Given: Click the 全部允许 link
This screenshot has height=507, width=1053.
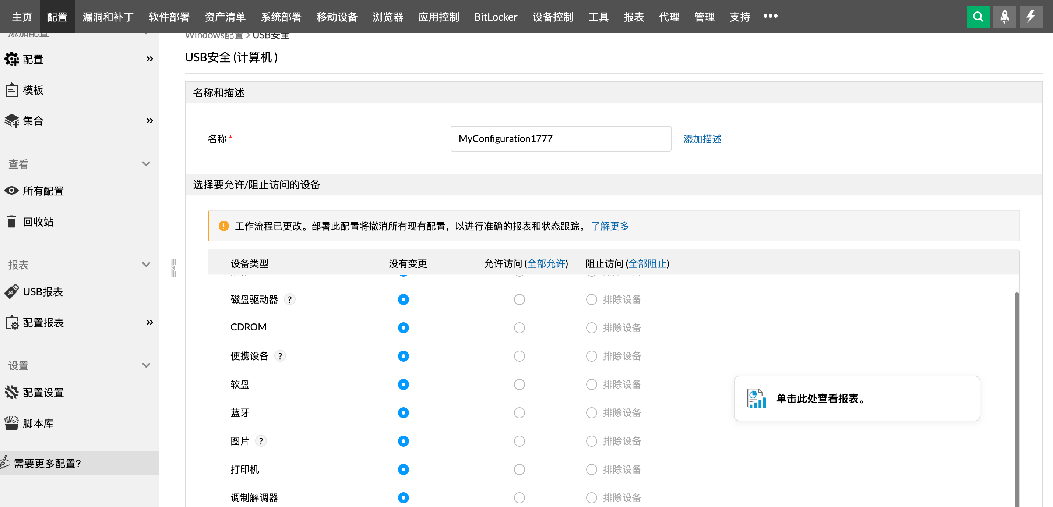Looking at the screenshot, I should [547, 264].
